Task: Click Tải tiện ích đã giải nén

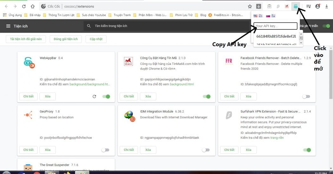Action: (26, 39)
